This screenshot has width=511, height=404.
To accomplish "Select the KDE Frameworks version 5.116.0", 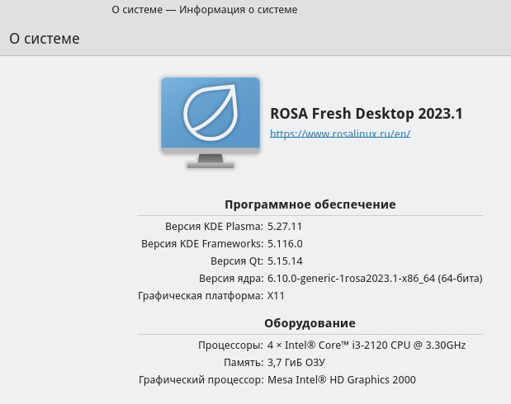I will pyautogui.click(x=285, y=243).
